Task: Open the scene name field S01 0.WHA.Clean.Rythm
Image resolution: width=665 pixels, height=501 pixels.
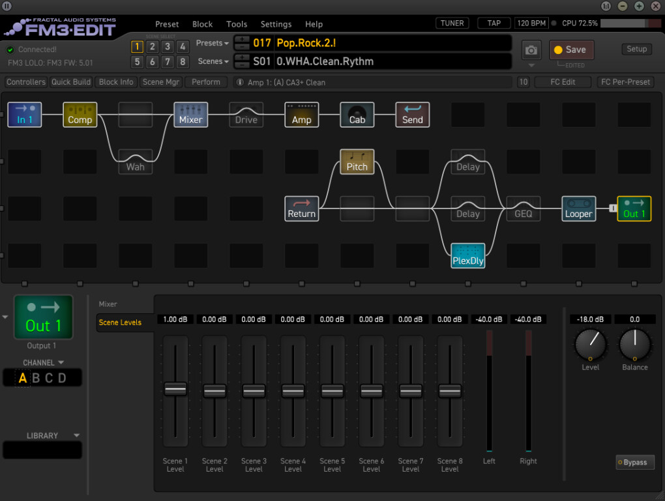Action: [392, 61]
